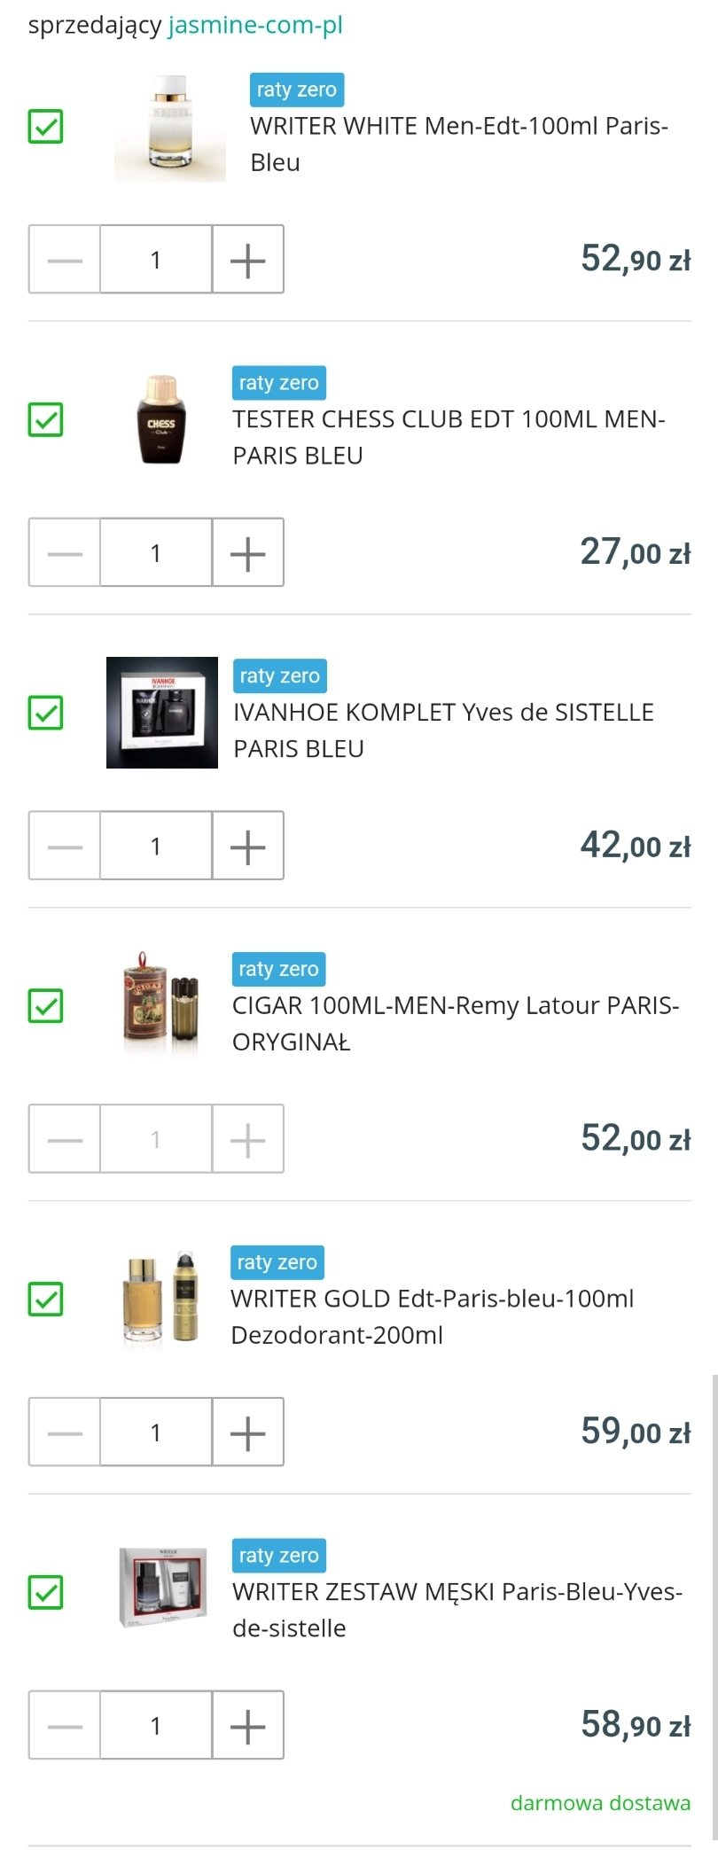Uncheck WRITER ZESTAW MĘSKI checkbox
The height and width of the screenshot is (1850, 718).
[x=45, y=1592]
